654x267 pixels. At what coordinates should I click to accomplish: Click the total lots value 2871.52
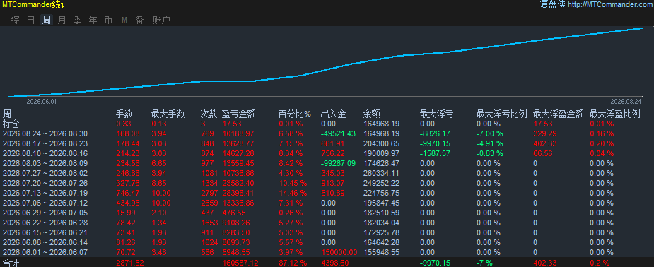coord(130,263)
